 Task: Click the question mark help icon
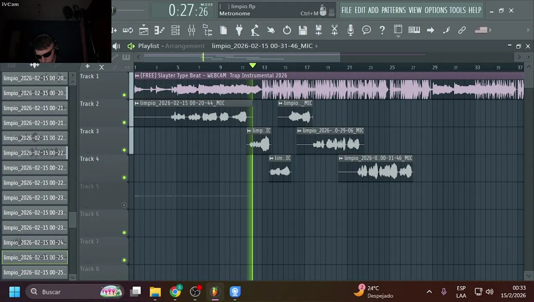(x=382, y=30)
